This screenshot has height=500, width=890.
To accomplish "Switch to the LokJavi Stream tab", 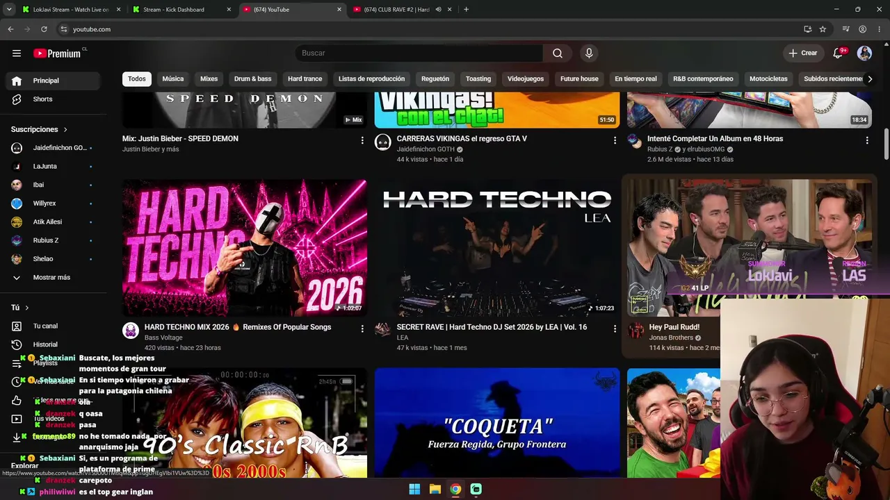I will 70,10.
